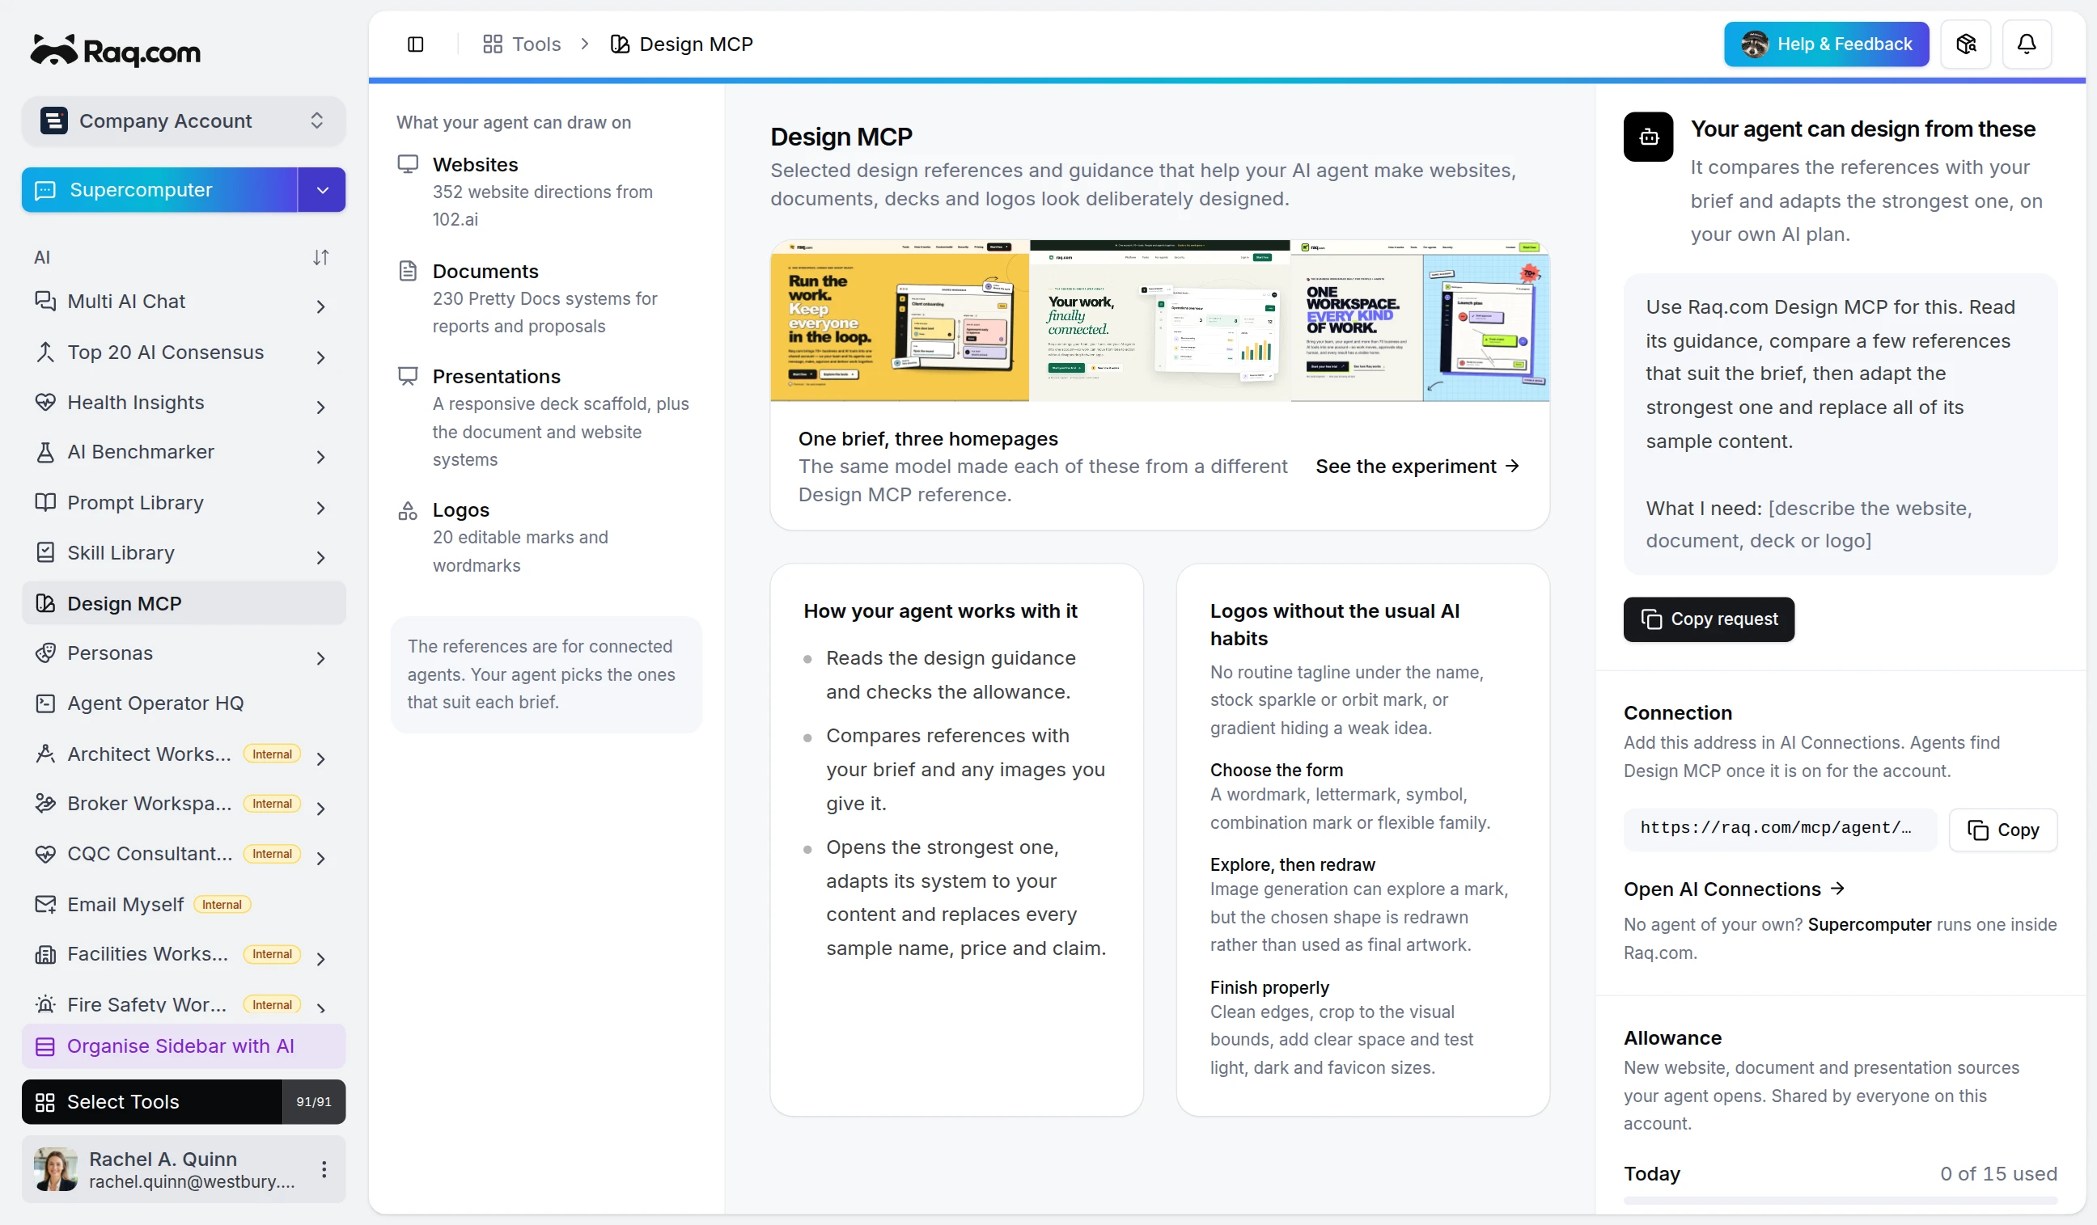The height and width of the screenshot is (1225, 2097).
Task: Select Design MCP in the sidebar
Action: pyautogui.click(x=183, y=603)
